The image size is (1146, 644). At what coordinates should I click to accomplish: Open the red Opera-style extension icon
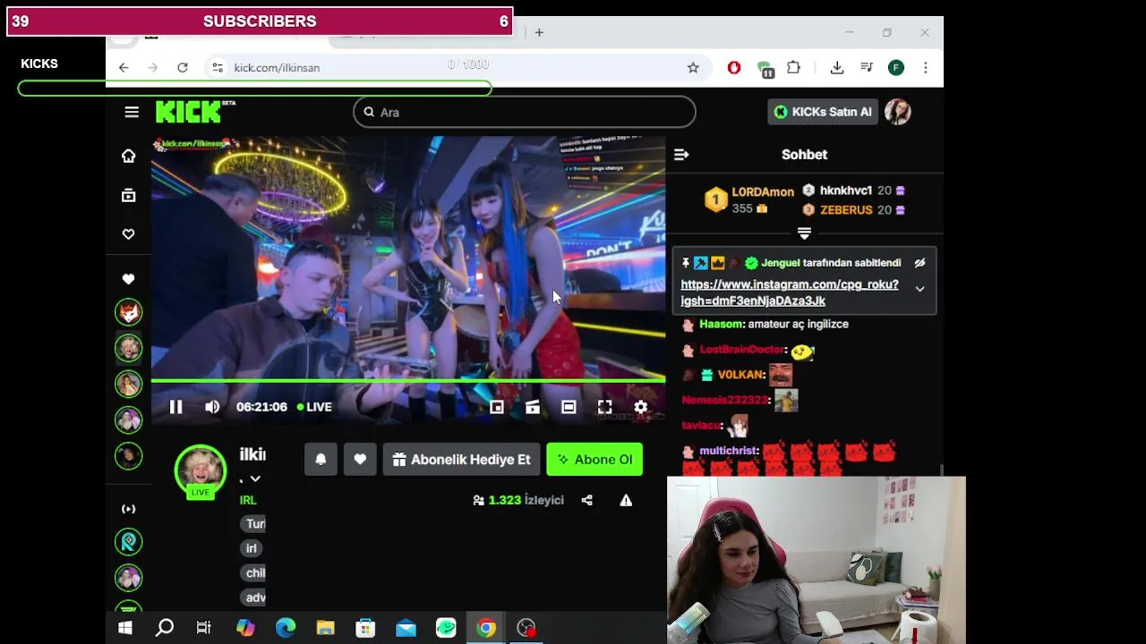click(734, 68)
